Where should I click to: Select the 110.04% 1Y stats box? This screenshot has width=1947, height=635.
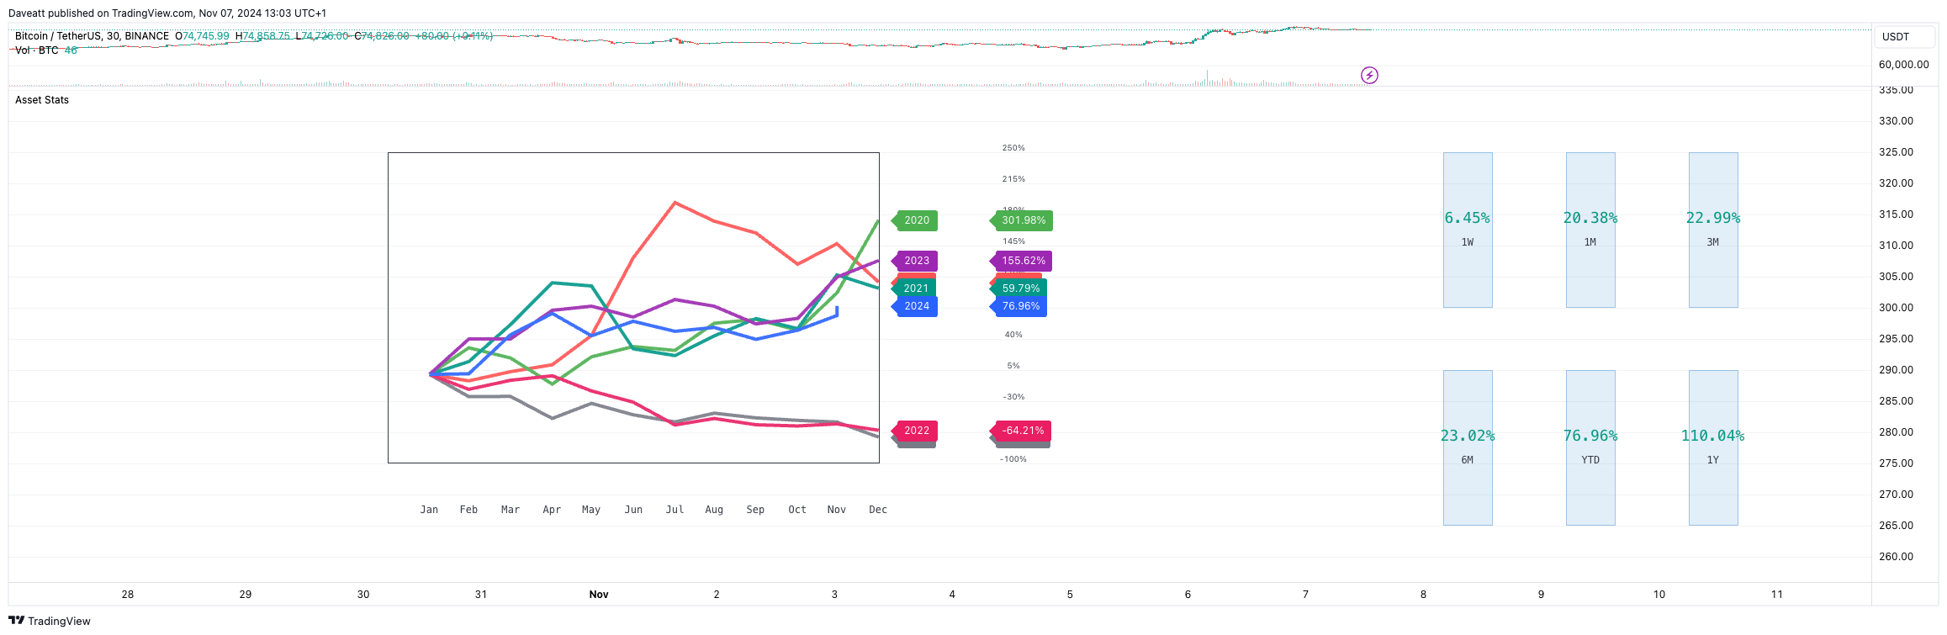pyautogui.click(x=1713, y=447)
